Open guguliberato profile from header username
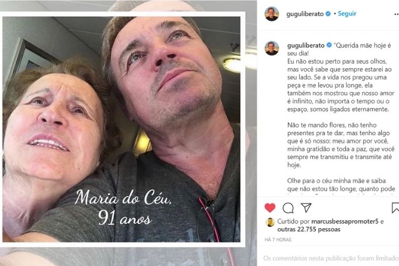 click(x=305, y=14)
